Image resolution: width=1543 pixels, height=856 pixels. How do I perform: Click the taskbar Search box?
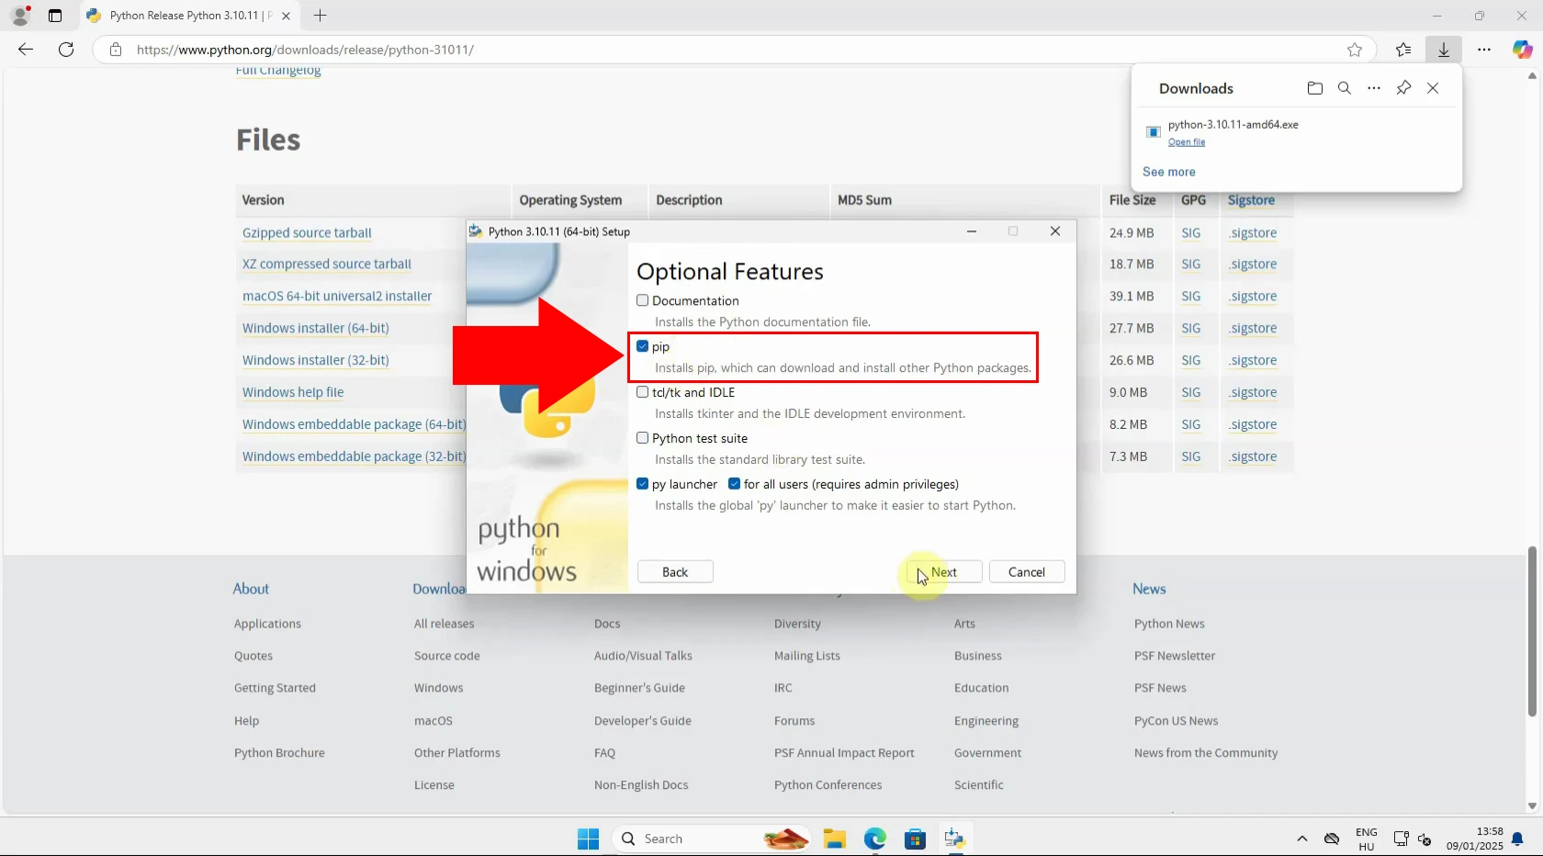coord(712,839)
